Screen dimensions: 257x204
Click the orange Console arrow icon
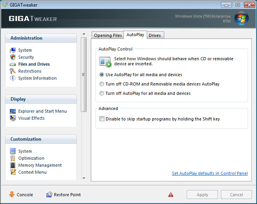pyautogui.click(x=12, y=195)
